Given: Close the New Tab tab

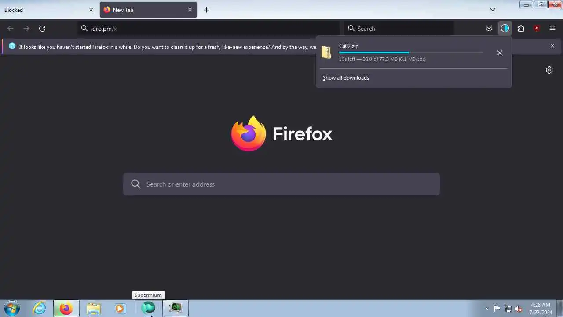Looking at the screenshot, I should pyautogui.click(x=190, y=10).
